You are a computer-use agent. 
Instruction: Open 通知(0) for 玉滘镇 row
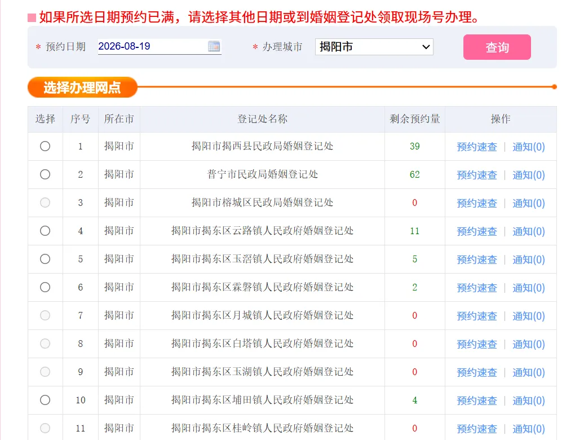(x=528, y=260)
